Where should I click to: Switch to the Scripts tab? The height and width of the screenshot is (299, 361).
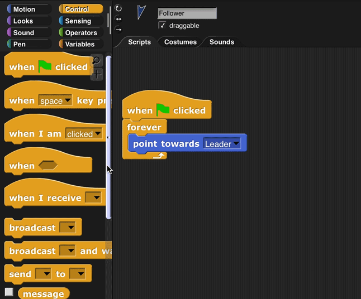click(139, 42)
